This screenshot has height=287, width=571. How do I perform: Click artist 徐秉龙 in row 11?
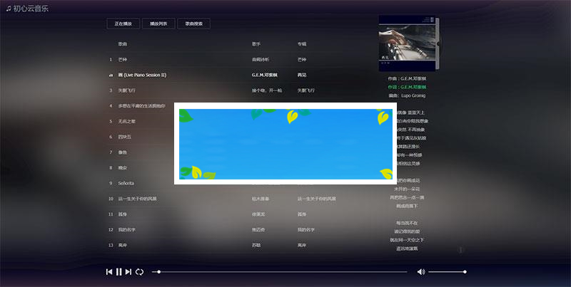258,214
